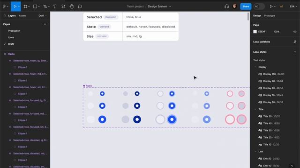The image size is (300, 168).
Task: Open the 93% zoom dropdown
Action: [293, 7]
